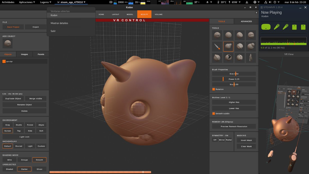The height and width of the screenshot is (174, 309).
Task: Click the VR View bar in SteamVR
Action: pyautogui.click(x=284, y=54)
